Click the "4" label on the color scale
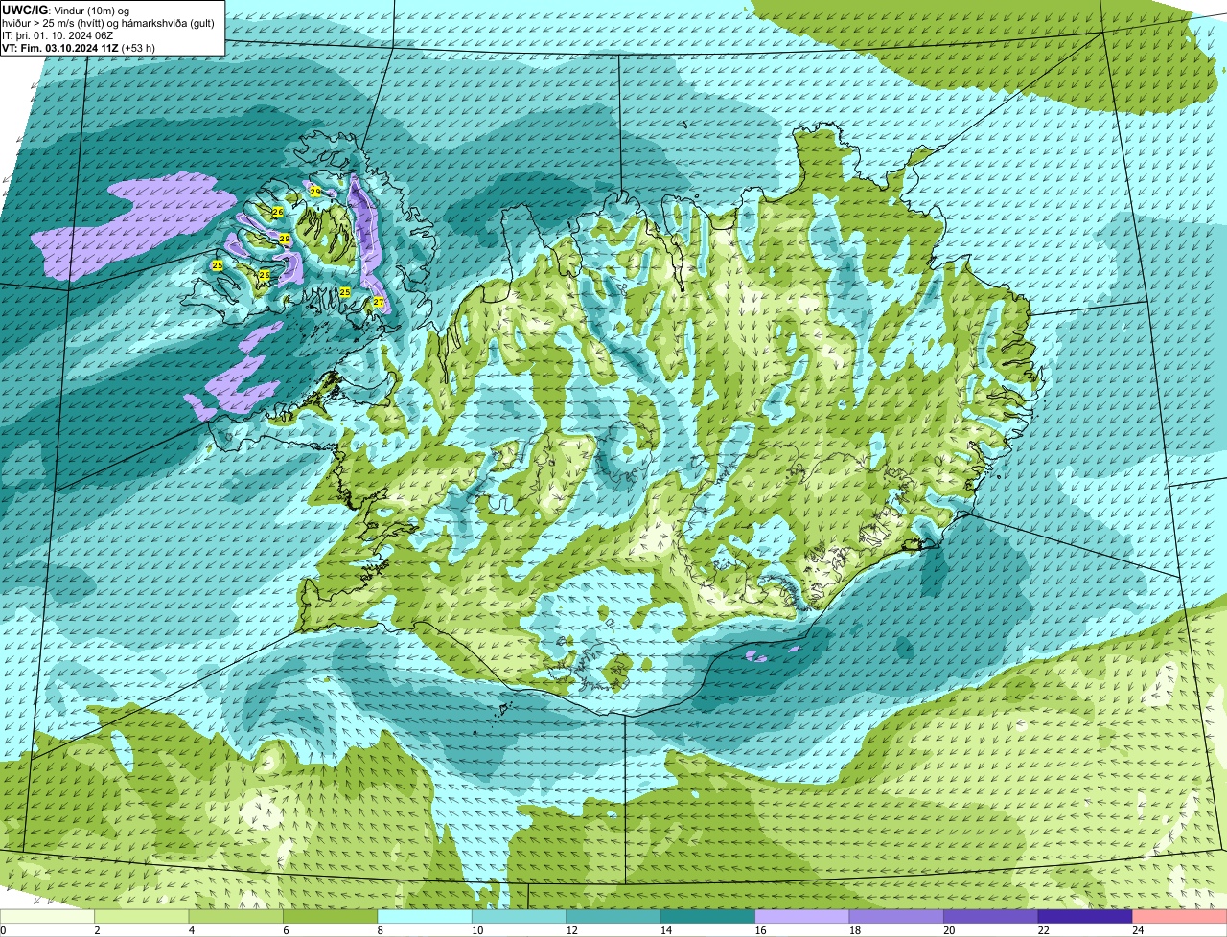Screen dimensions: 1227x937 tap(192, 930)
